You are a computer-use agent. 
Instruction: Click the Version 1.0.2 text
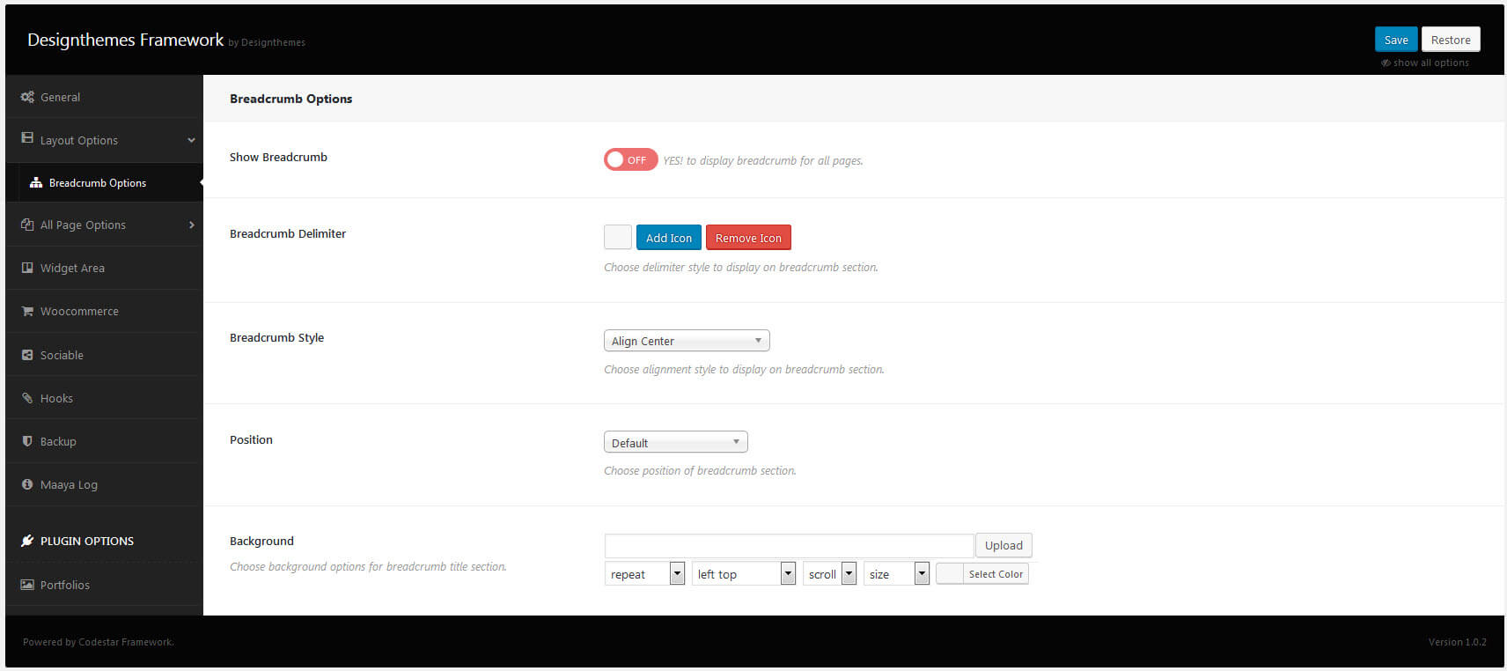pyautogui.click(x=1457, y=642)
